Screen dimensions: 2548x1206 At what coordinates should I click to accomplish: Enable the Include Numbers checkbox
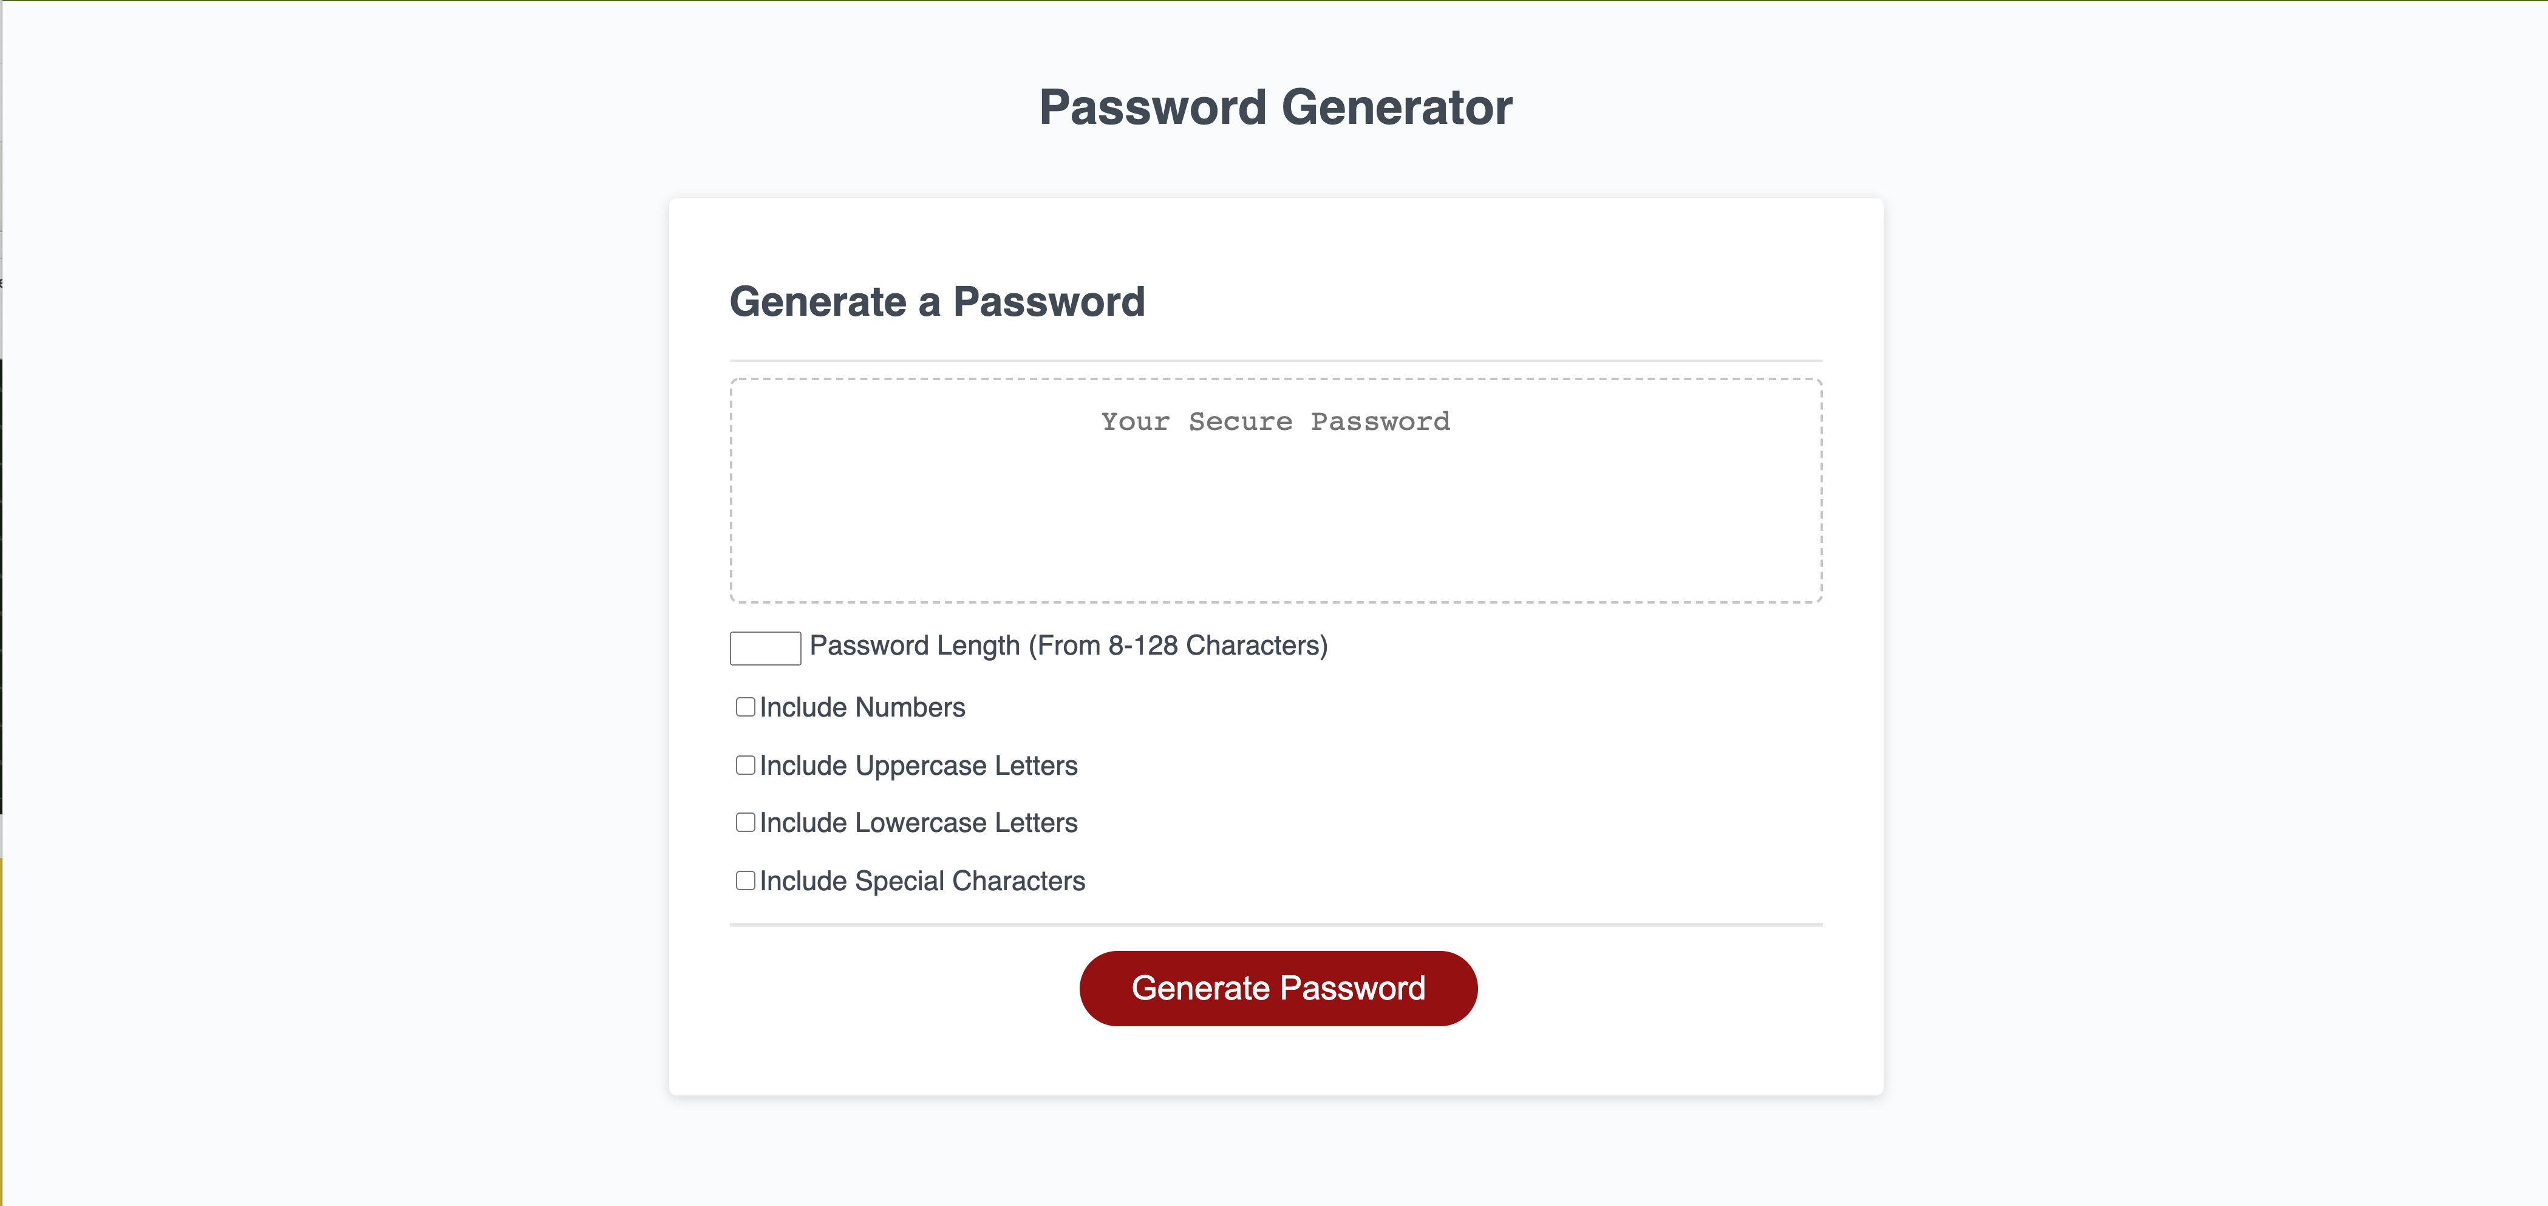pos(746,706)
